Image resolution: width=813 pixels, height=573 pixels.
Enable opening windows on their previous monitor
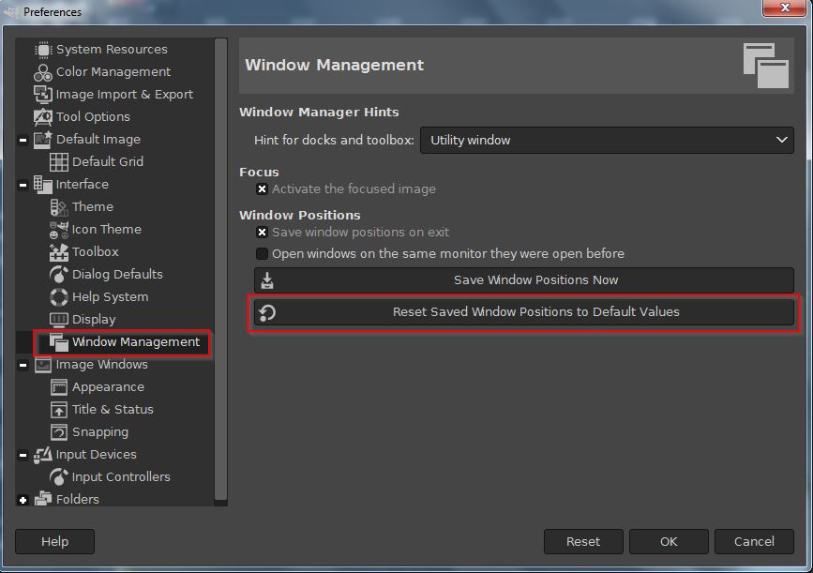tap(262, 253)
